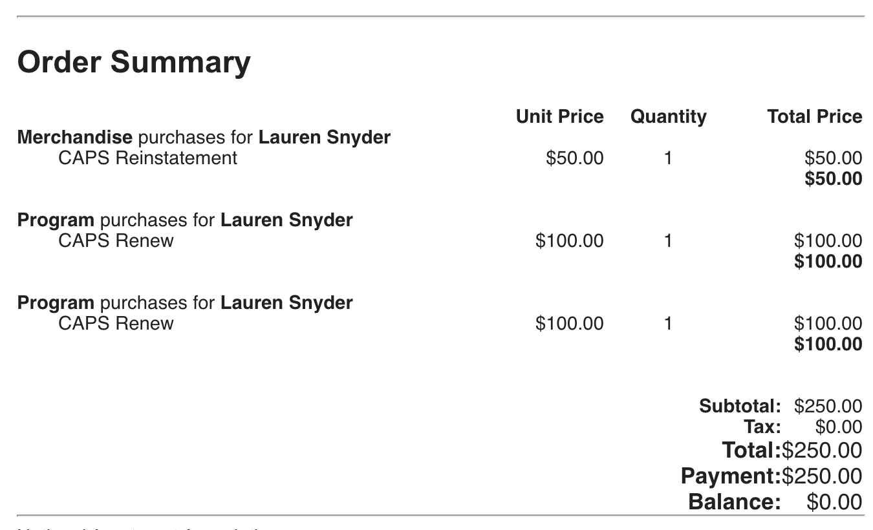This screenshot has width=873, height=530.
Task: Select the CAPS Reinstatement item name
Action: (x=147, y=158)
